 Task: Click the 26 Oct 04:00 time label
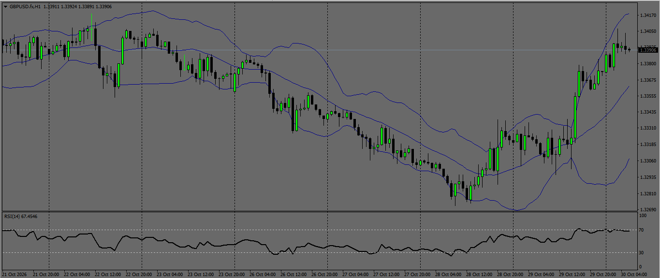click(x=262, y=274)
